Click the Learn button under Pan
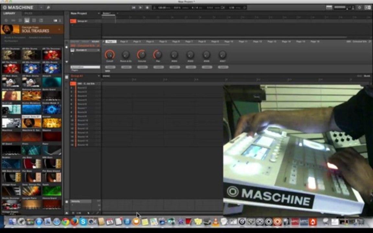 pos(158,67)
